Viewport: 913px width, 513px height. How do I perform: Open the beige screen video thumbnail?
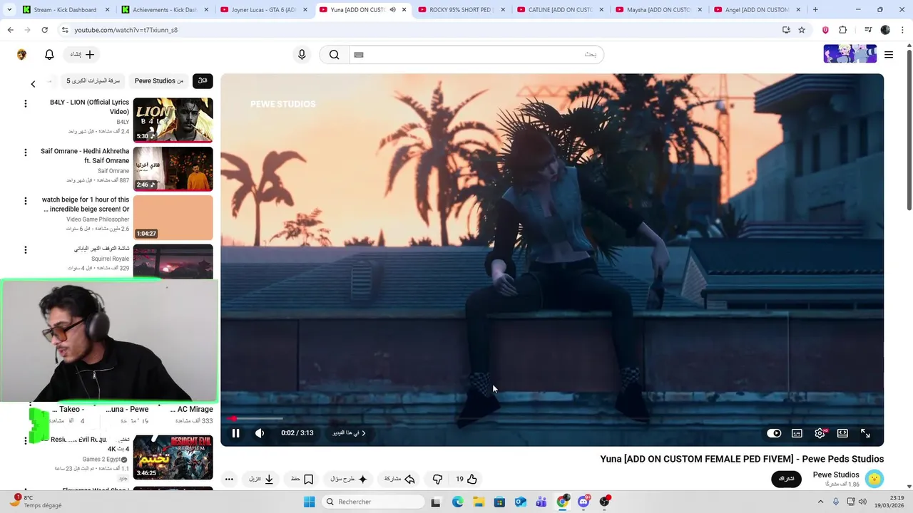point(173,218)
